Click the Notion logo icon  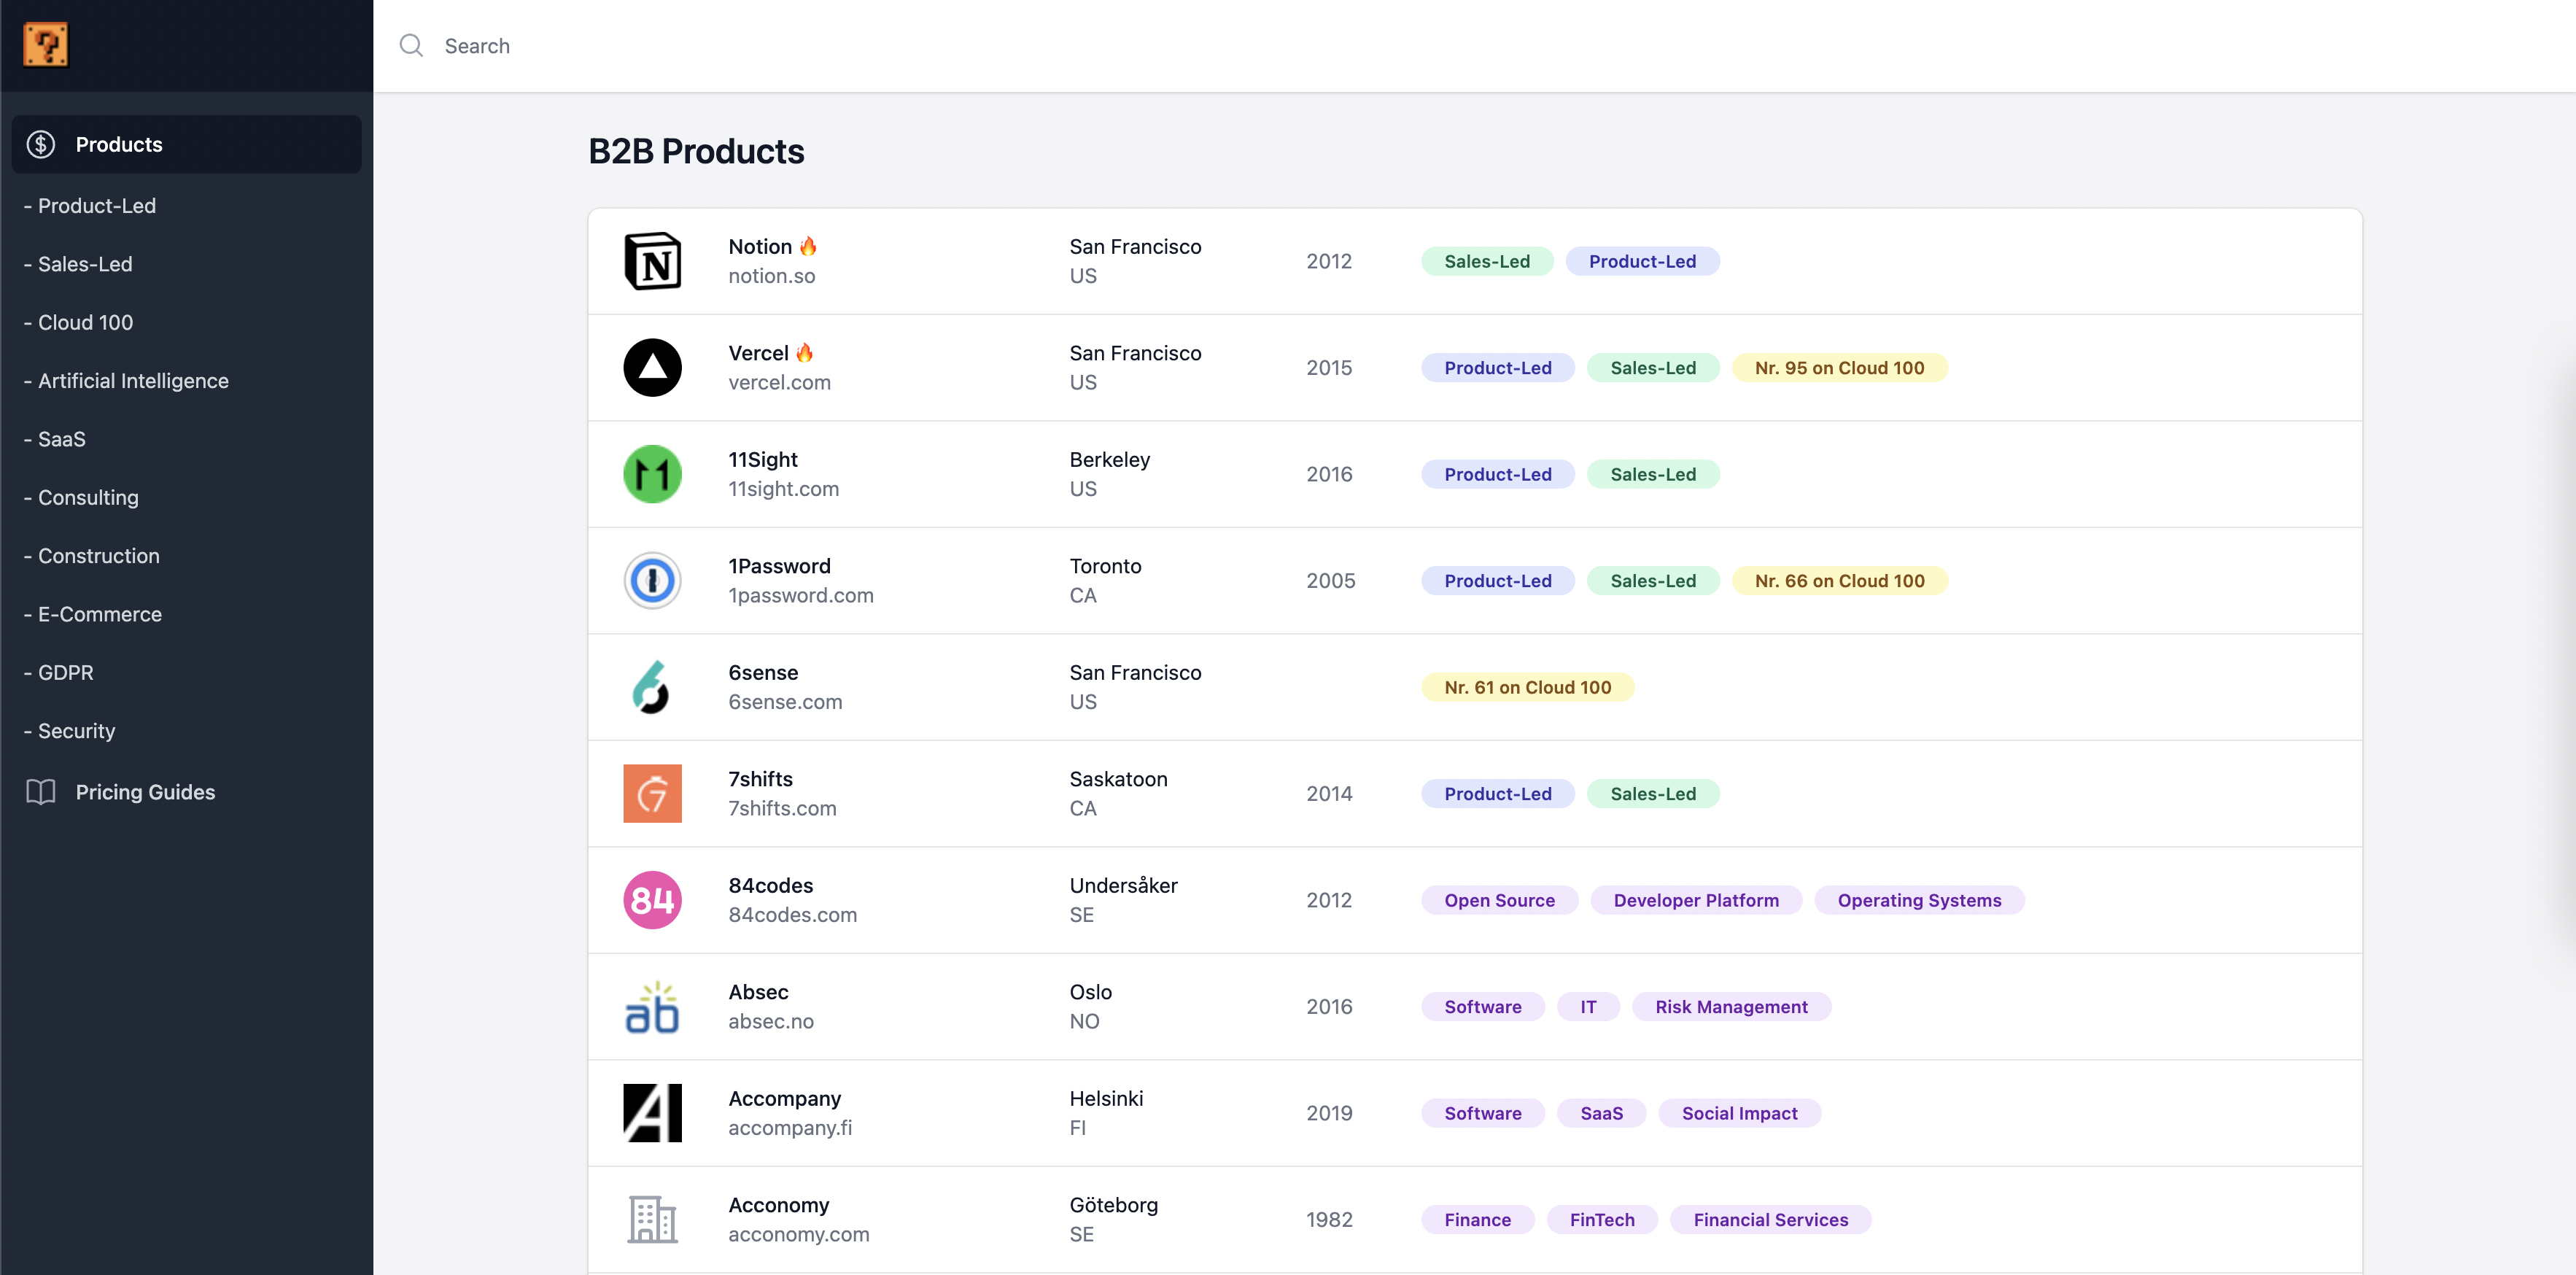click(652, 261)
